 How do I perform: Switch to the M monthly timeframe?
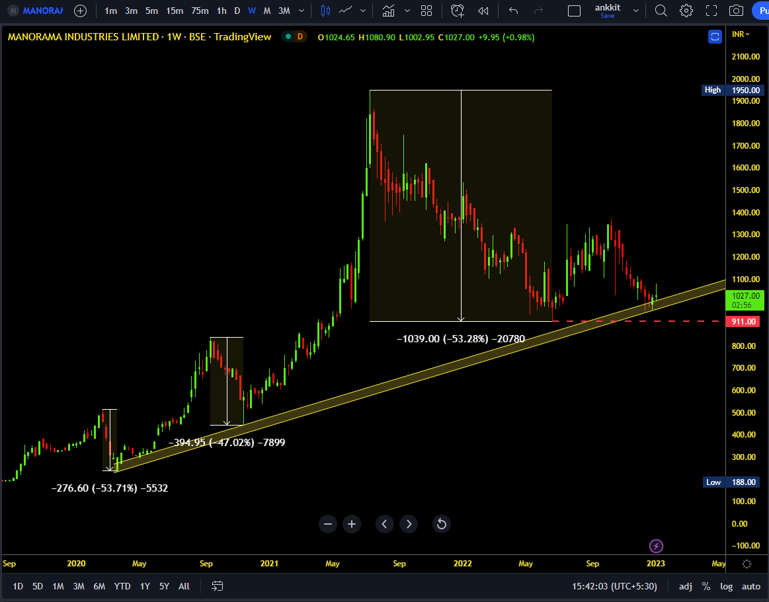pyautogui.click(x=266, y=11)
